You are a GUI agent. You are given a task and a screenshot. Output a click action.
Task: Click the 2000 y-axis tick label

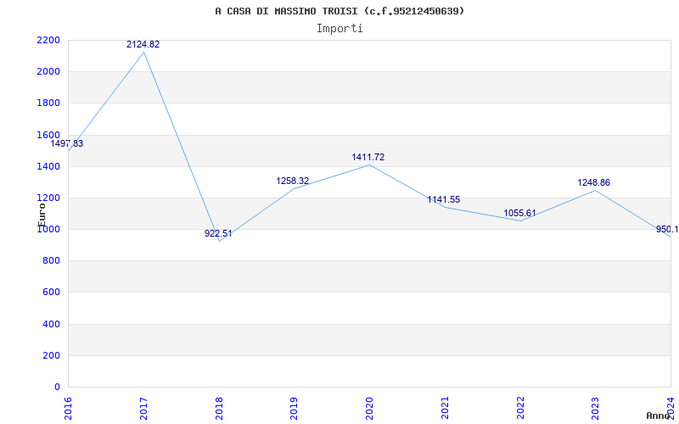coord(48,72)
